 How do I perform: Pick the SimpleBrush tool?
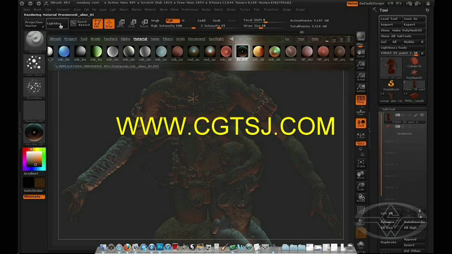[391, 85]
